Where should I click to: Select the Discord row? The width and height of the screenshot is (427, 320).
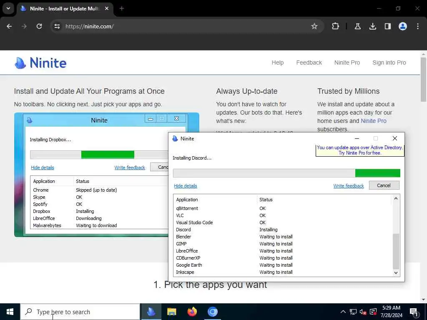click(283, 230)
